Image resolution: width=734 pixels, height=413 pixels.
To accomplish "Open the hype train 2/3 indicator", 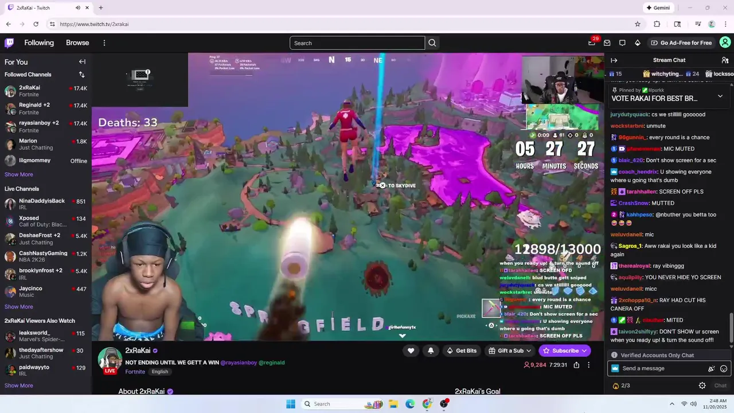I will point(622,385).
